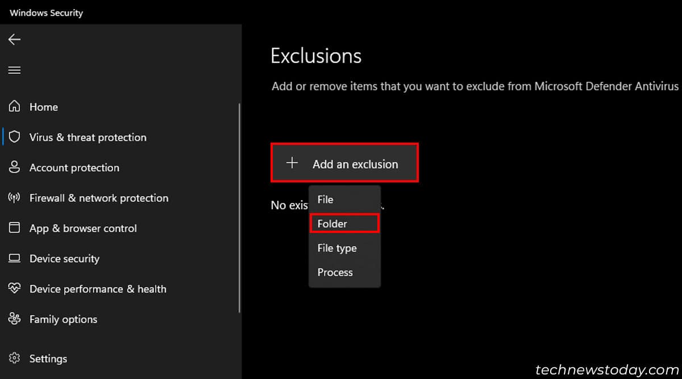
Task: Click the Exclusions page heading
Action: [316, 55]
